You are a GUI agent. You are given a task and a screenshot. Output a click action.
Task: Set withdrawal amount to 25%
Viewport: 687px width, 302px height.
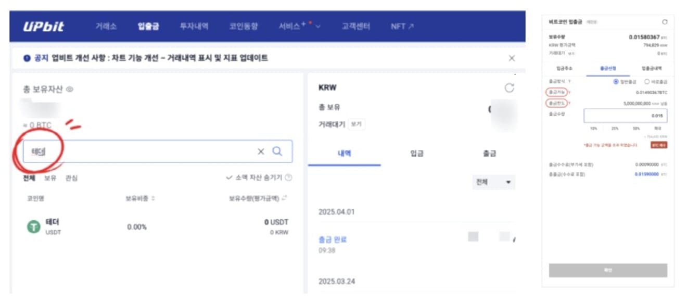615,128
